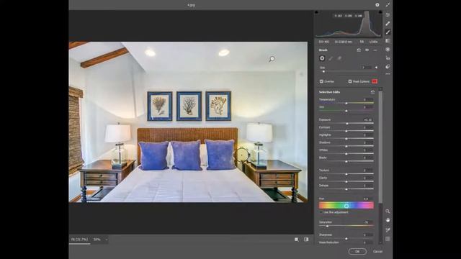
Task: Select the Graduated Filter tool icon
Action: [x=388, y=41]
